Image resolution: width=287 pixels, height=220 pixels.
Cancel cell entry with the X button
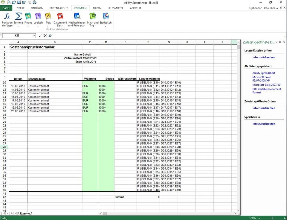click(45, 36)
